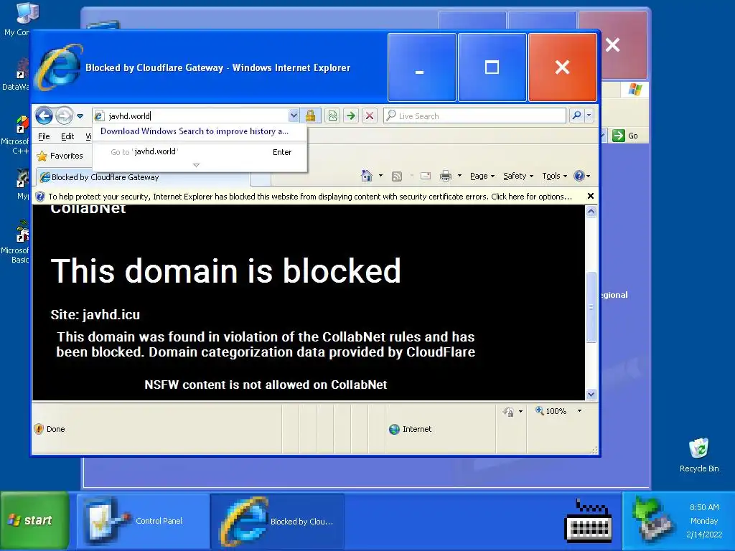The height and width of the screenshot is (551, 735).
Task: Open the File menu
Action: tap(44, 136)
